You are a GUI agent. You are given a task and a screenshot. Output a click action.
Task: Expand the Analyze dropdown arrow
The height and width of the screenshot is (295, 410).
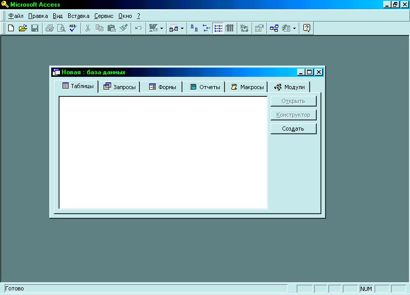point(182,29)
